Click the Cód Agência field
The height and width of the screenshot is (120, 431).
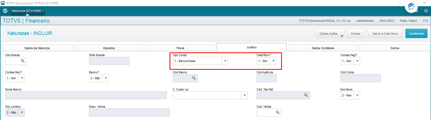[x=267, y=78]
